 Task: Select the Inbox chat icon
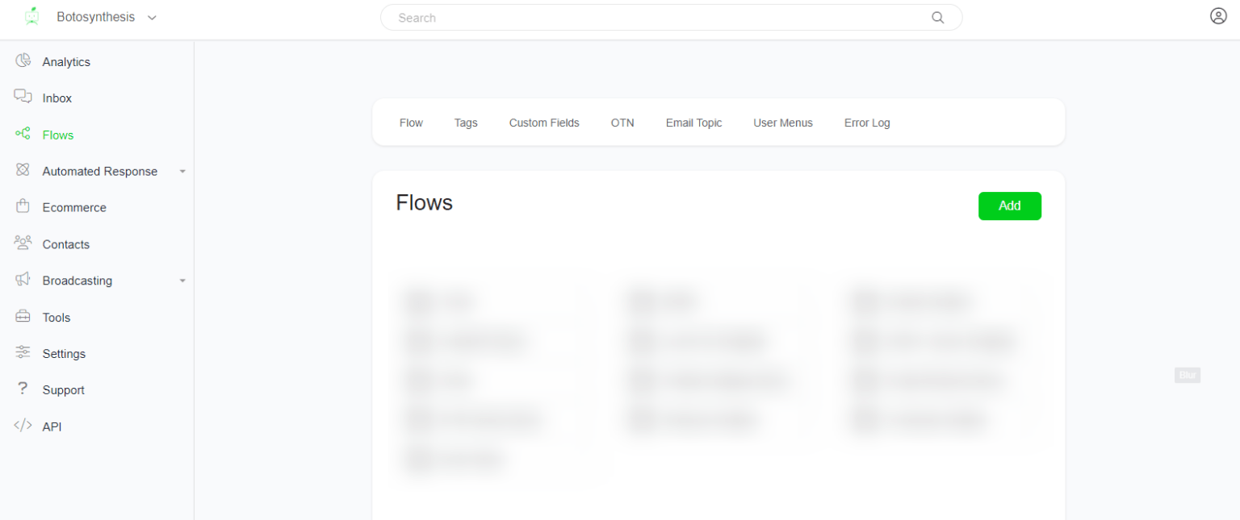(x=23, y=97)
